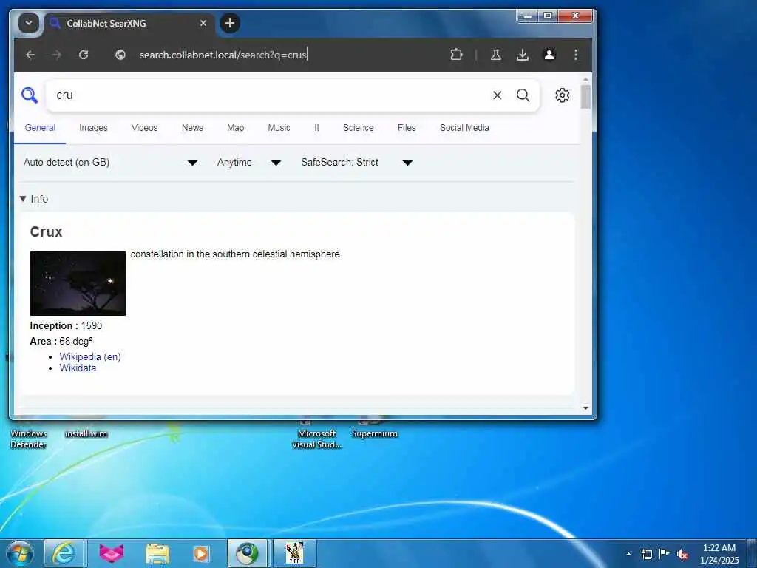Switch to the Files category
This screenshot has height=568, width=757.
(x=407, y=128)
